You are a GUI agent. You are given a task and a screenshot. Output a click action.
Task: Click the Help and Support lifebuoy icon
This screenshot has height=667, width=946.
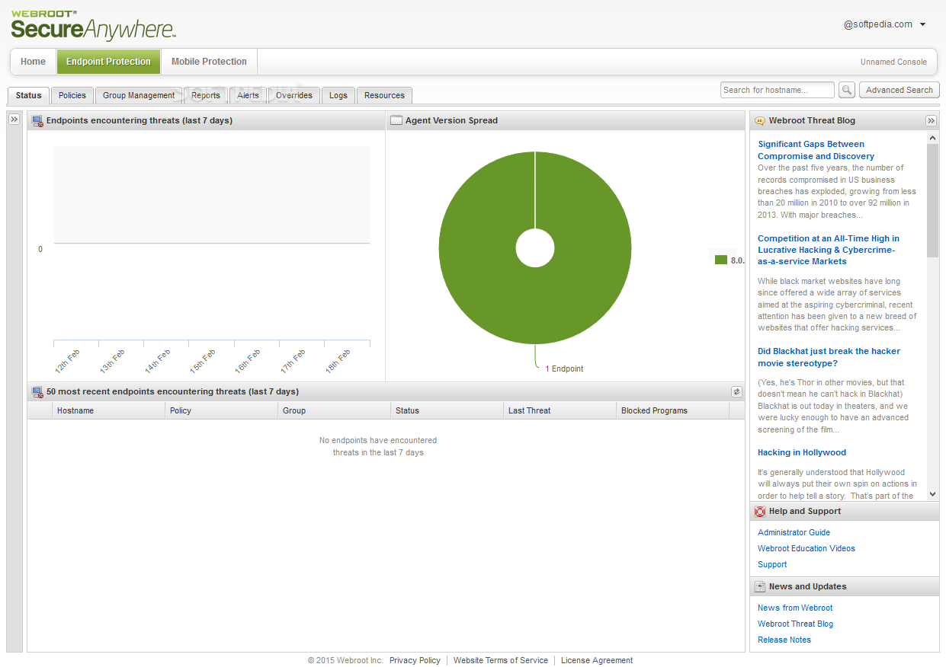pos(760,512)
